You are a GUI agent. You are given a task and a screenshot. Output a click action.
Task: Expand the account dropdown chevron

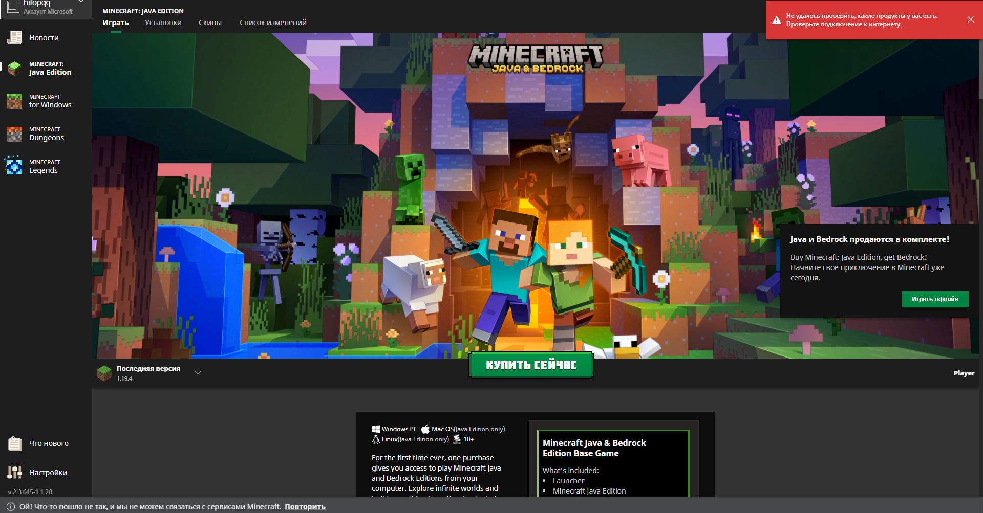point(81,2)
